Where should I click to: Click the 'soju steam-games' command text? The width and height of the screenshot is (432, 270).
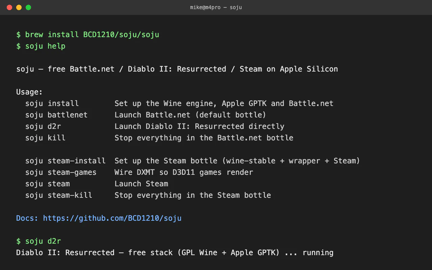click(x=61, y=172)
